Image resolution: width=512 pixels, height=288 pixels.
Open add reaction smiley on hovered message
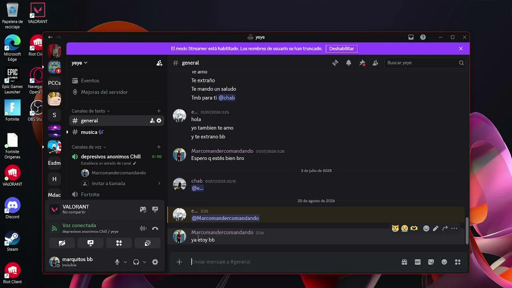(426, 228)
